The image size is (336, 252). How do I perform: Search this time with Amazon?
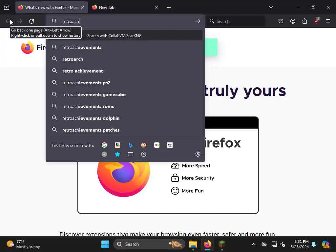pos(117,145)
